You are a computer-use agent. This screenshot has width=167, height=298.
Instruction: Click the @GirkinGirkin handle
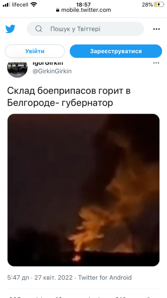tap(52, 71)
